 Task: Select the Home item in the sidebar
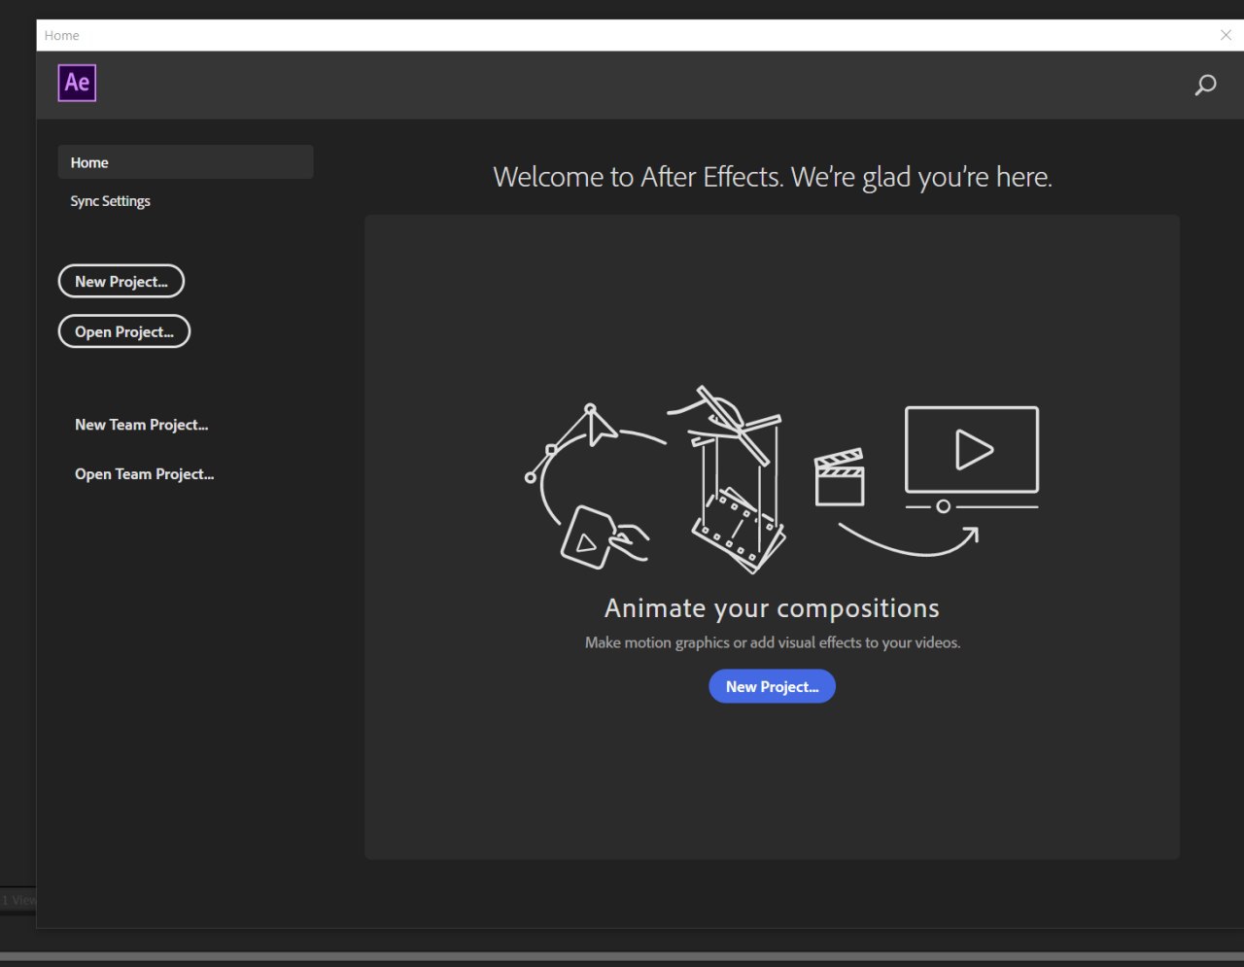(x=186, y=162)
